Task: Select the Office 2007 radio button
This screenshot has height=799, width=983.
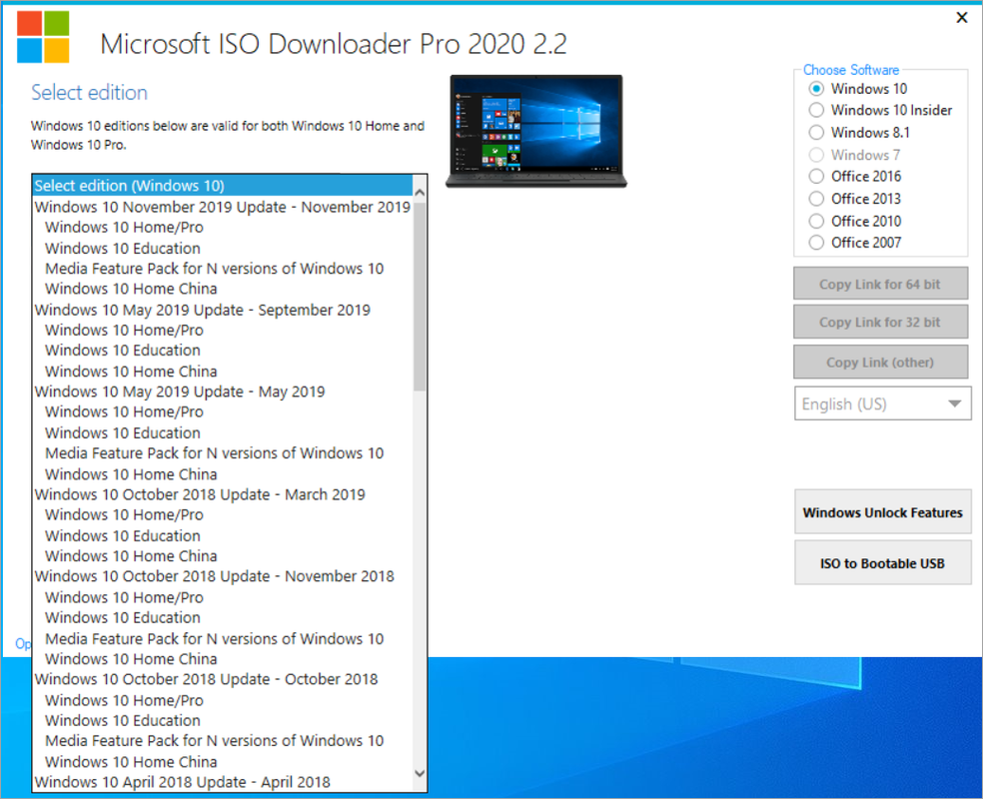Action: (815, 243)
